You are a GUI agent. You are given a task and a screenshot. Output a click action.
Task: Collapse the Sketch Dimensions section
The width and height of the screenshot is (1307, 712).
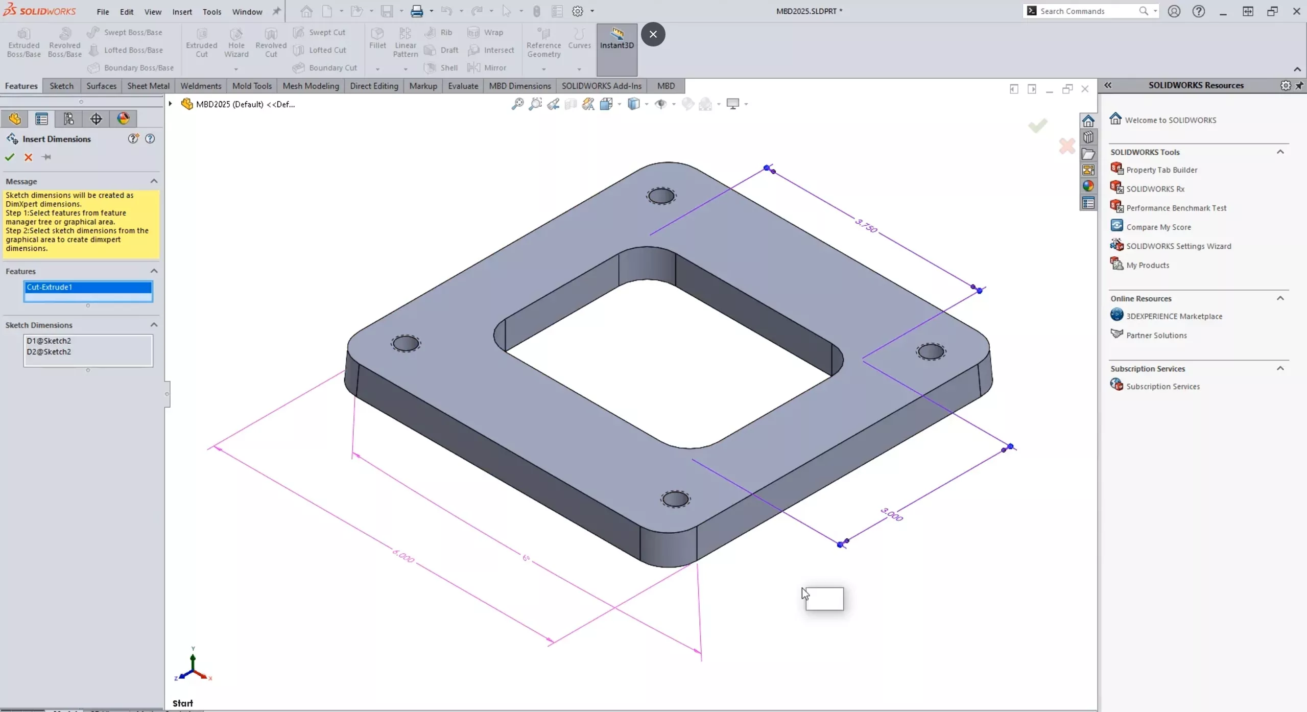(x=154, y=325)
